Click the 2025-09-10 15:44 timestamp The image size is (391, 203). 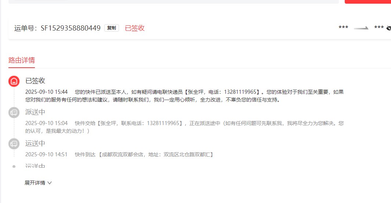(46, 92)
